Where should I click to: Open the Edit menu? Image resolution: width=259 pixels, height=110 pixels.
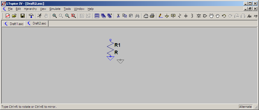(18, 9)
